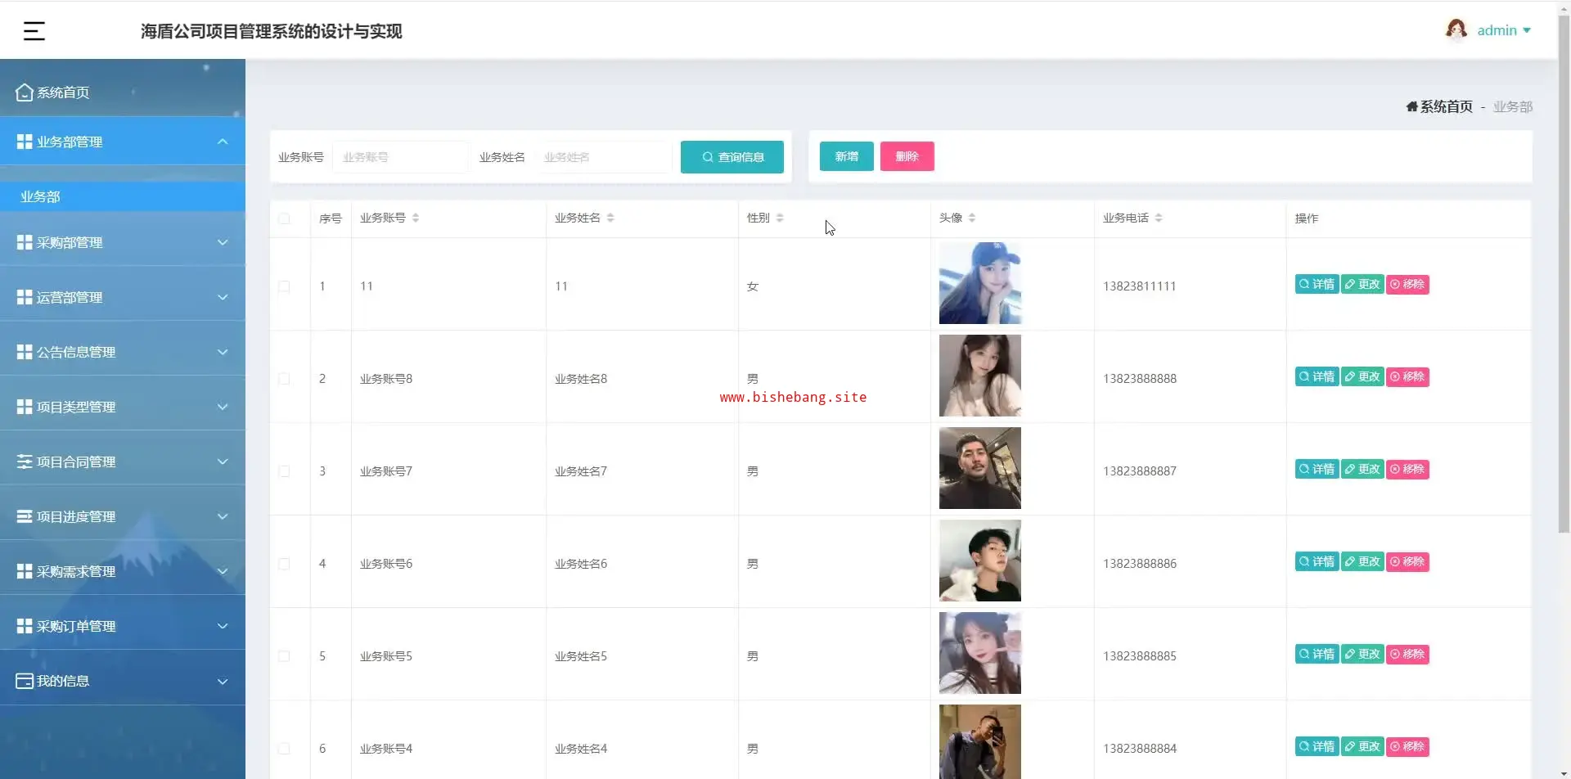Viewport: 1571px width, 779px height.
Task: Click 移除 for 业务账号4 row
Action: tap(1407, 747)
